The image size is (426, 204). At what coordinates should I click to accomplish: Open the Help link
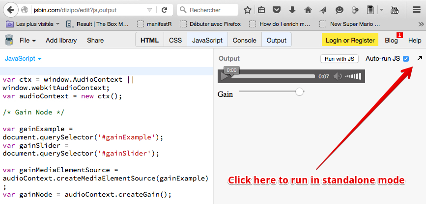[x=415, y=41]
